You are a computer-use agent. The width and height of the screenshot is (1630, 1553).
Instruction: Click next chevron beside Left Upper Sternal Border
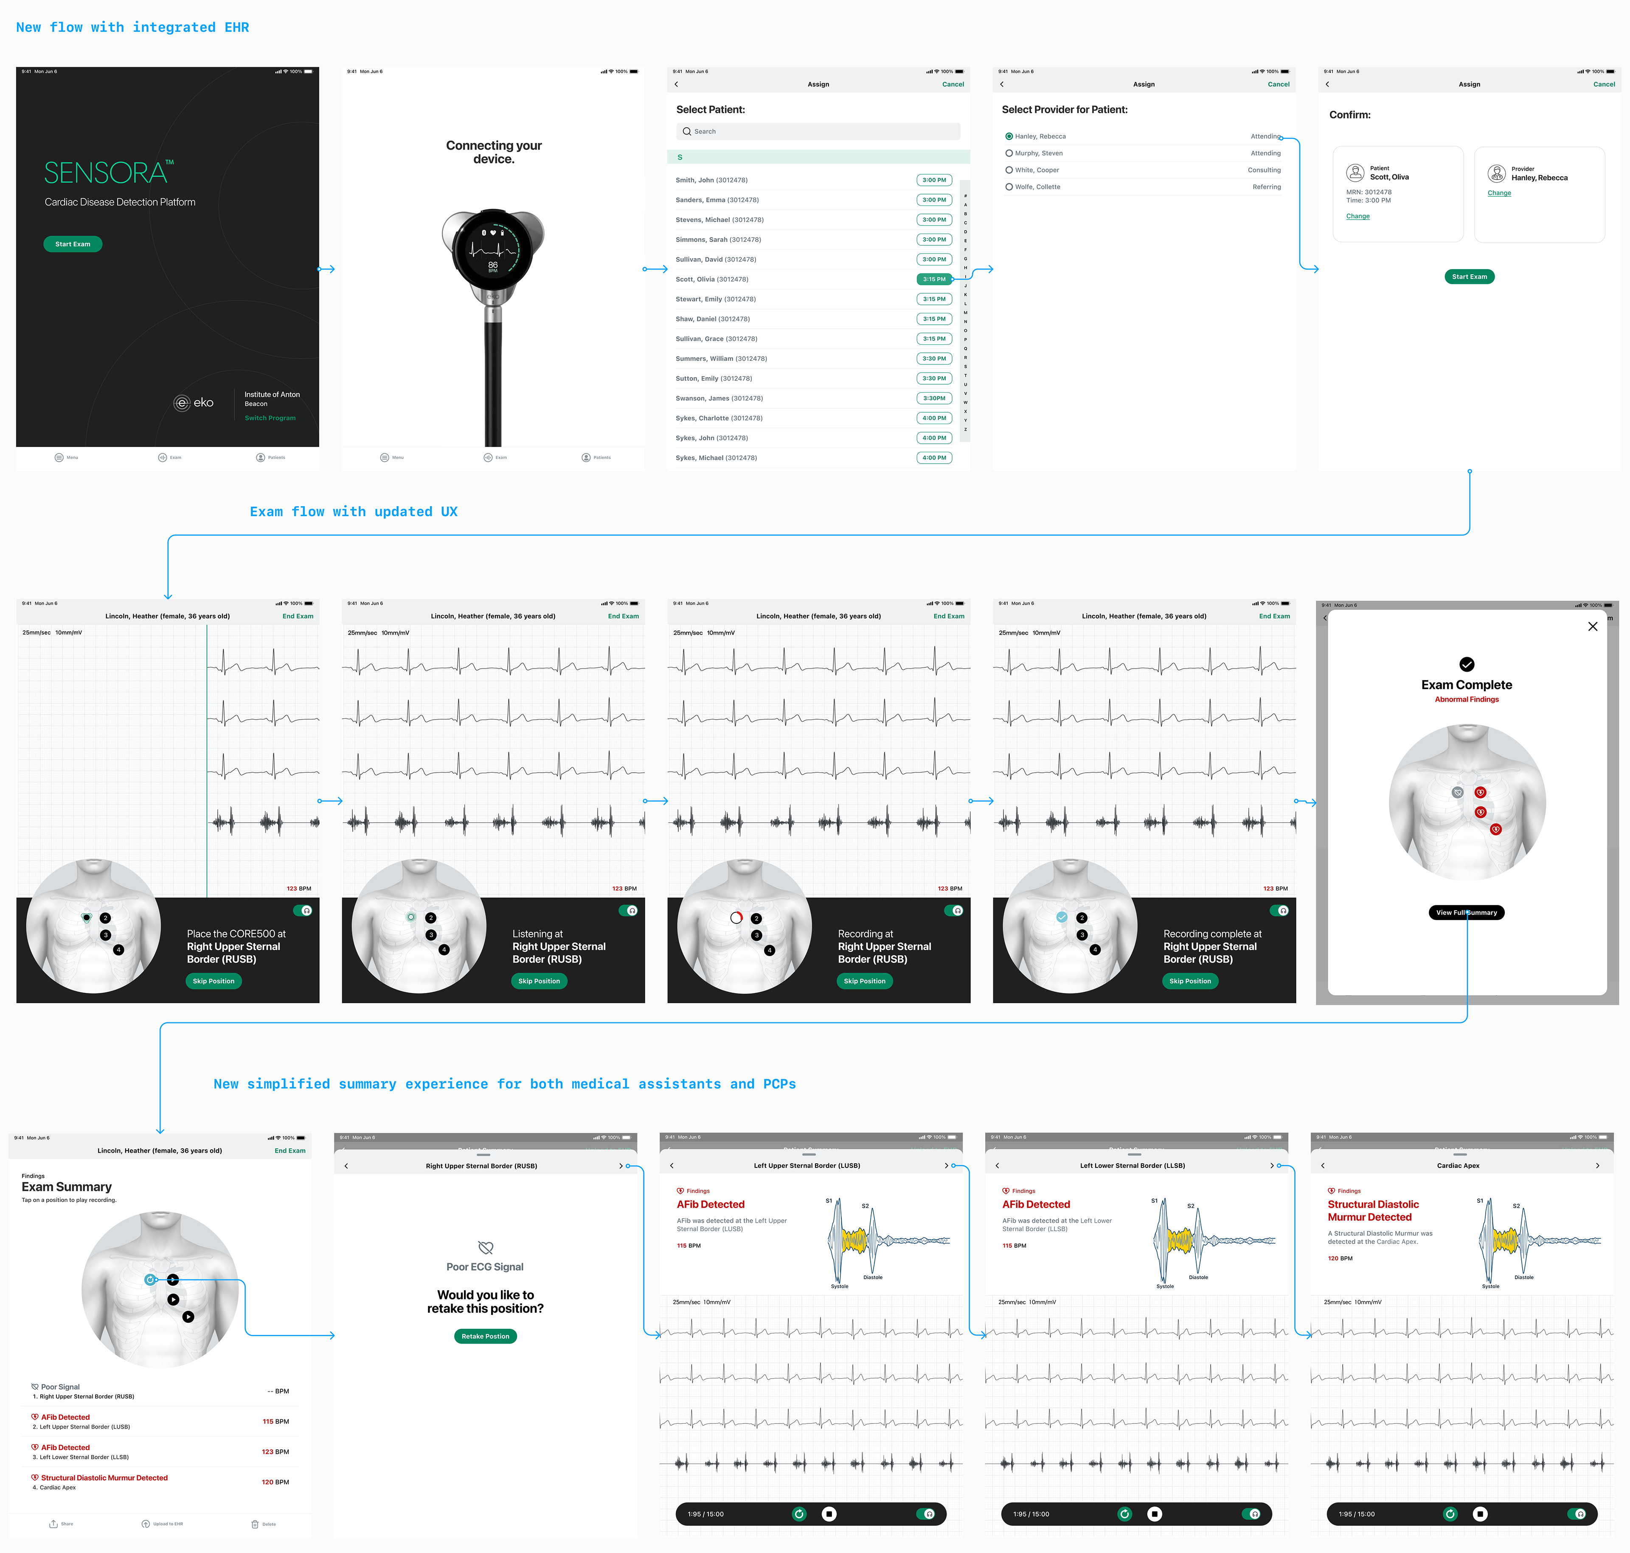946,1165
